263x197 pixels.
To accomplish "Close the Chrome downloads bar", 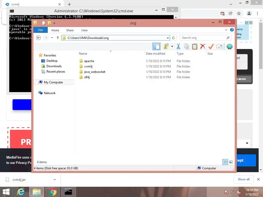I will coord(258,179).
